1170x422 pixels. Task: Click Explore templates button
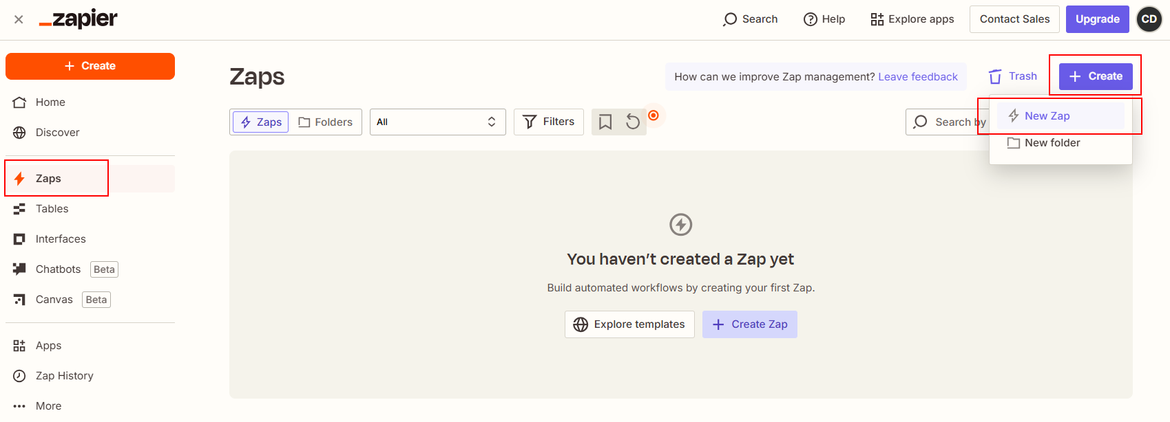click(x=629, y=324)
